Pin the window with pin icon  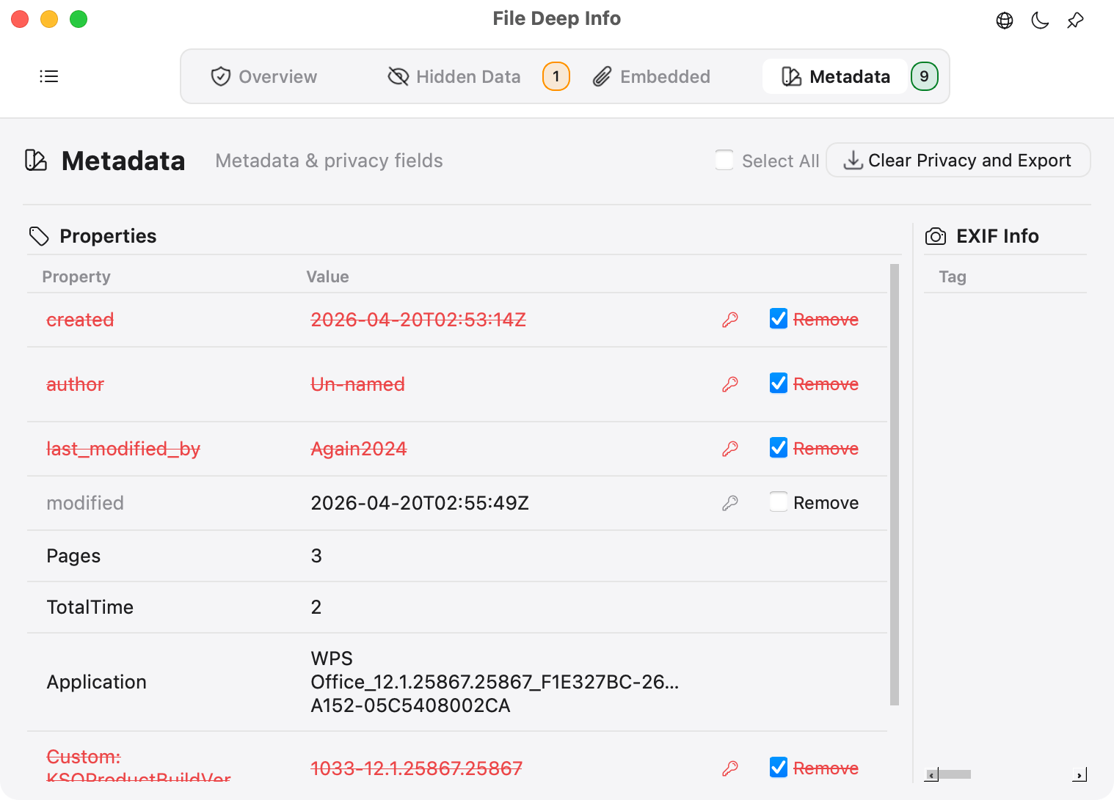(x=1075, y=21)
